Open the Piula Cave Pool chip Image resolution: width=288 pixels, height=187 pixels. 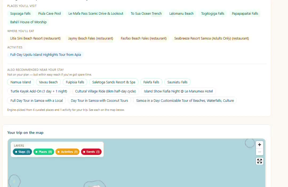point(49,14)
